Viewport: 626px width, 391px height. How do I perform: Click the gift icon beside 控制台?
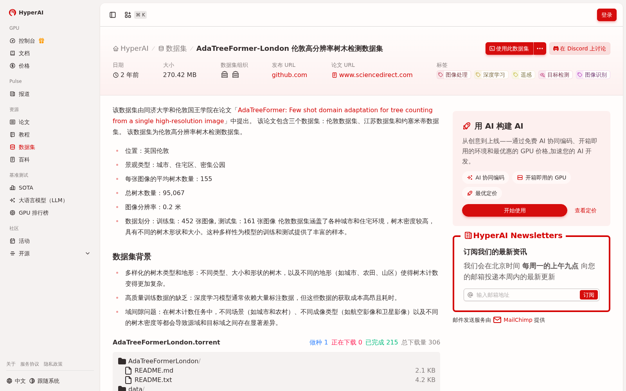pyautogui.click(x=41, y=41)
